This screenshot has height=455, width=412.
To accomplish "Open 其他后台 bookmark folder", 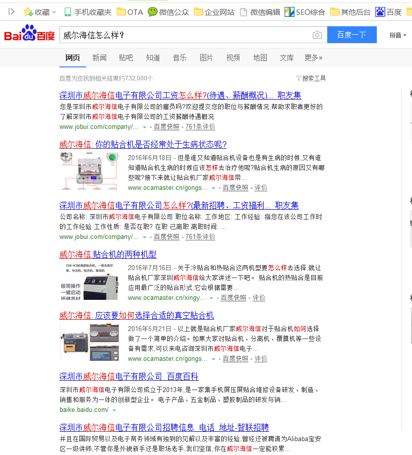I will click(350, 12).
